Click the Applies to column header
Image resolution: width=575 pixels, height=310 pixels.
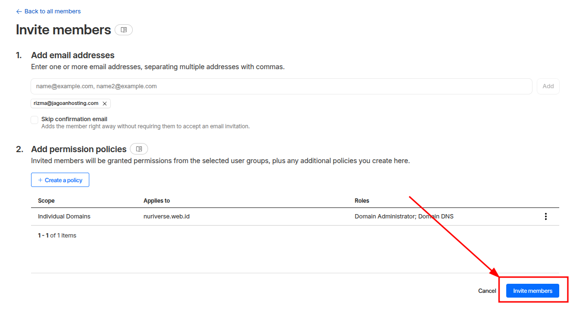pyautogui.click(x=157, y=201)
